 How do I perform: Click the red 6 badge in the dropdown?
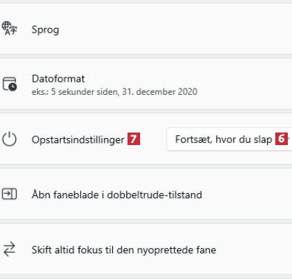(282, 139)
